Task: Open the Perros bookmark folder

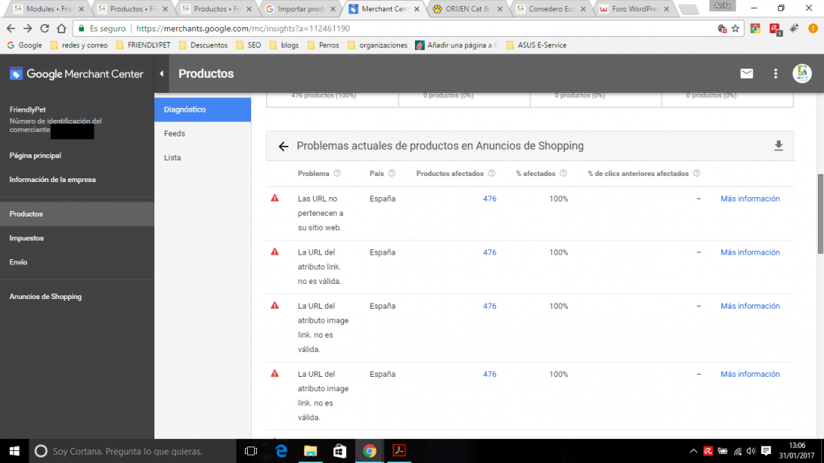Action: tap(323, 45)
